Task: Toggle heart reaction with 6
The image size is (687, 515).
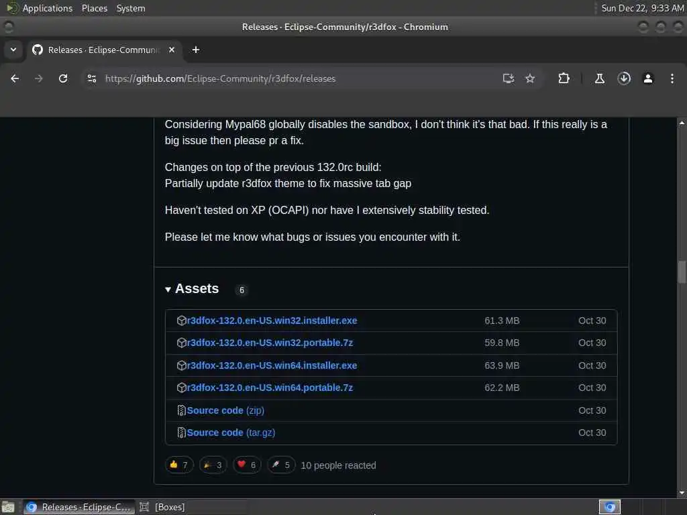Action: 247,465
